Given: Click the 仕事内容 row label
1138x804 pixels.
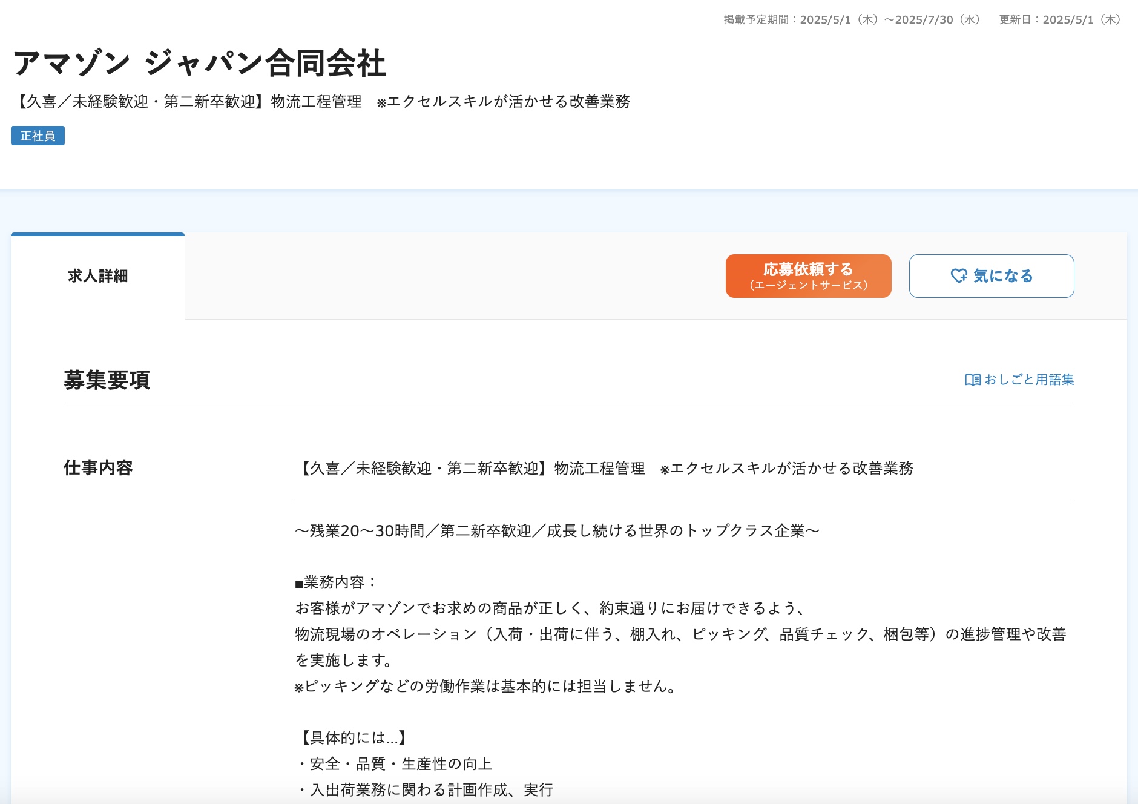Looking at the screenshot, I should (98, 468).
